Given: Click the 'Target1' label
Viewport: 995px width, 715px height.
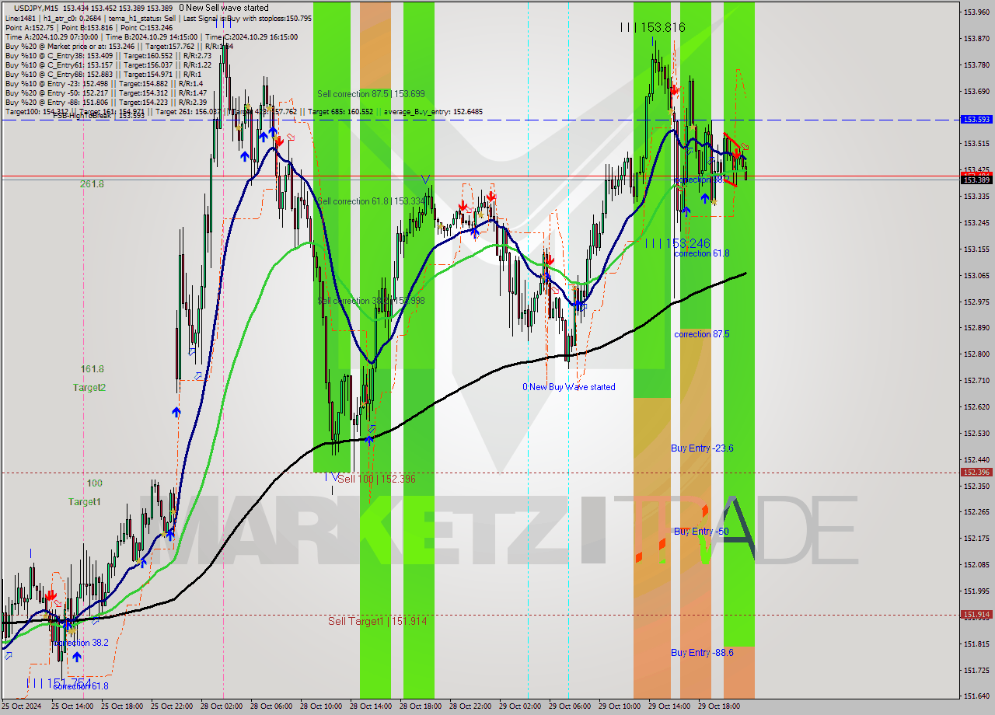Looking at the screenshot, I should 84,502.
